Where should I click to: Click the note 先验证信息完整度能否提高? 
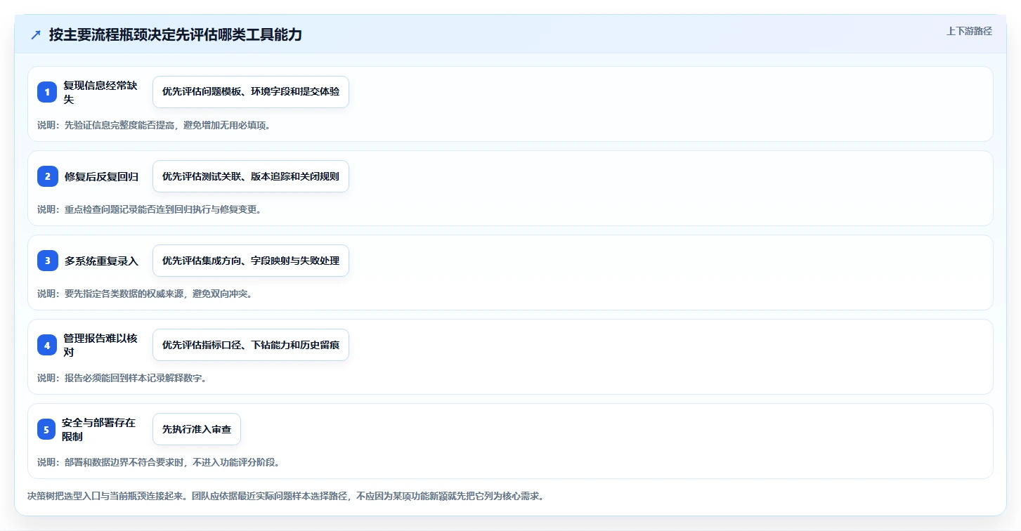pos(121,125)
